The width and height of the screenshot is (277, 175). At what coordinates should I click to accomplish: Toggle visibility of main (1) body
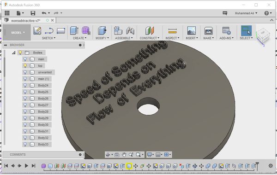[25, 79]
